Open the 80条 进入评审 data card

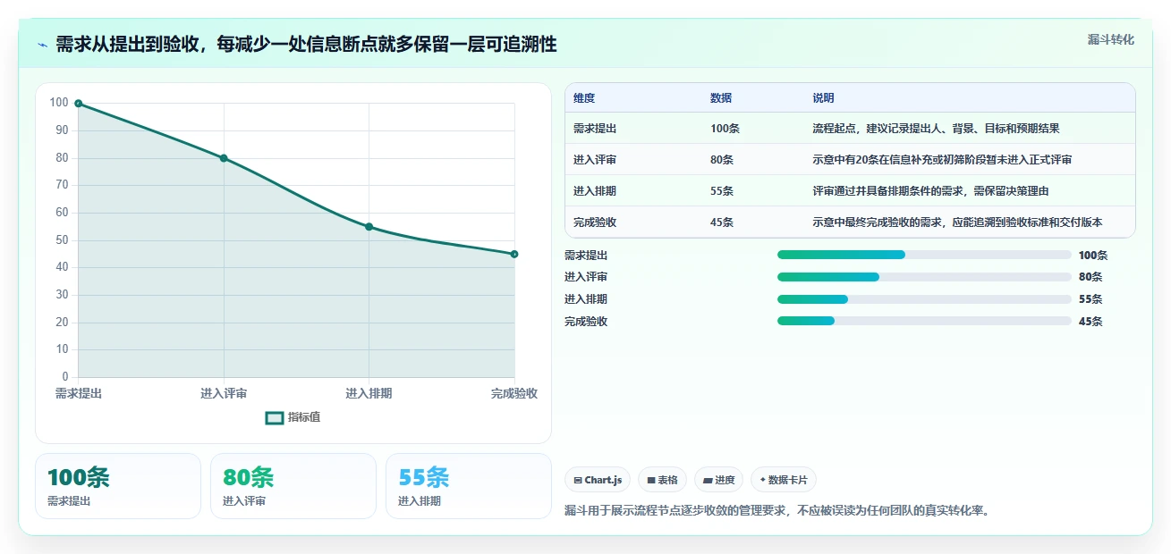[x=293, y=486]
